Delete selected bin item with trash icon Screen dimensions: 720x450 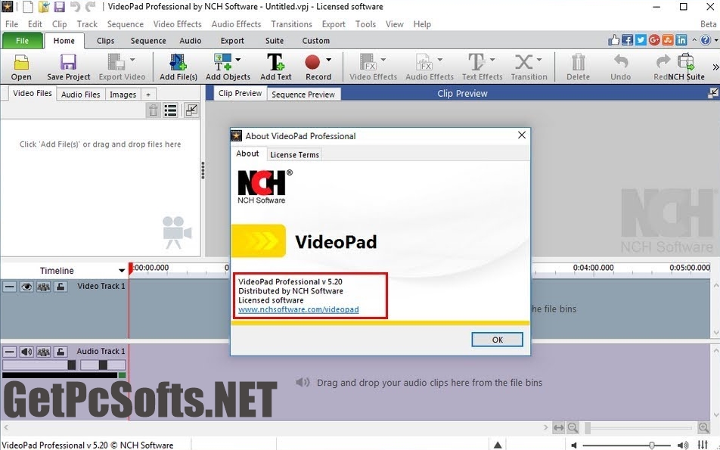(x=154, y=110)
